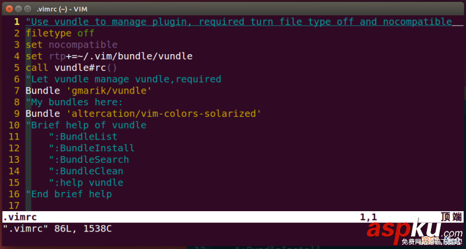
Task: Click line number 17 in the gutter
Action: (13, 205)
